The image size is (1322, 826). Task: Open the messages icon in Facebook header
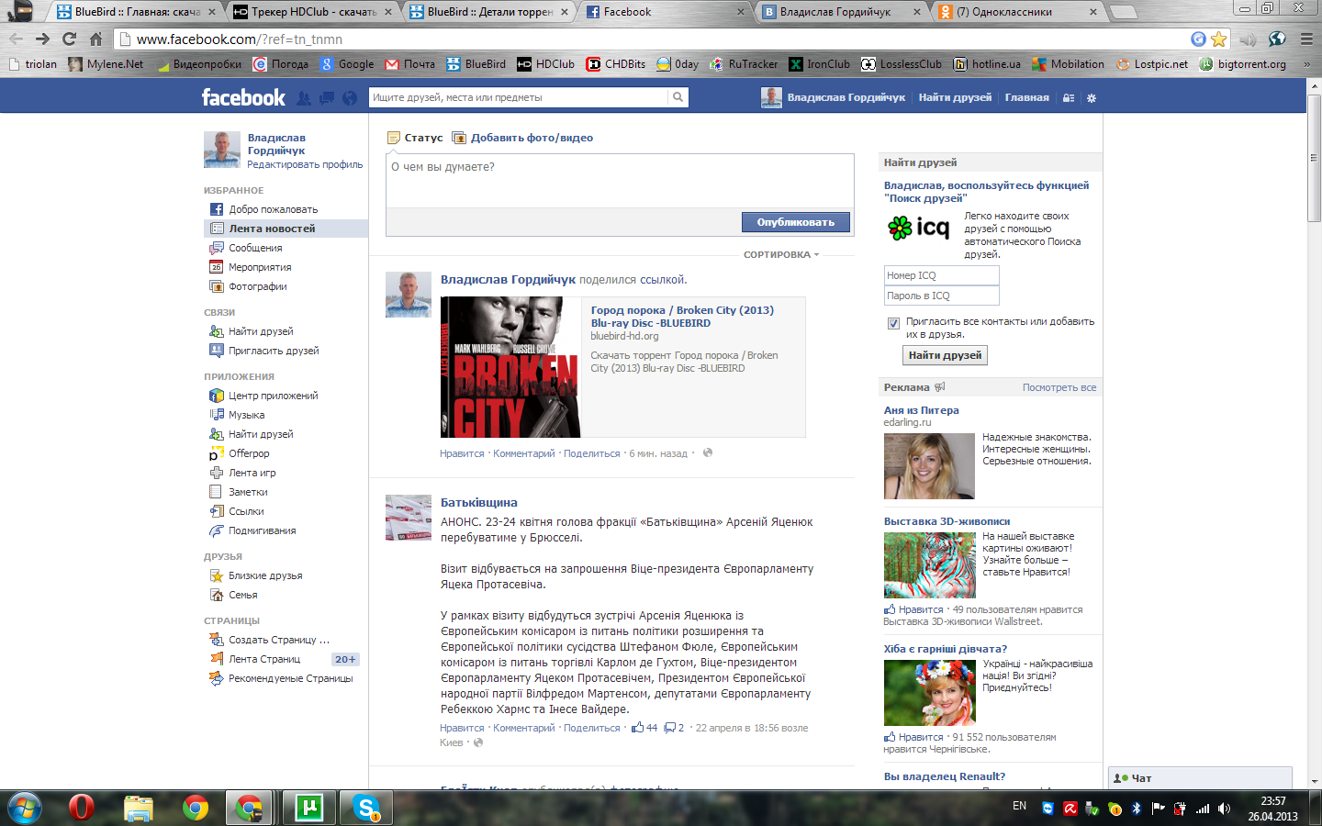coord(327,98)
